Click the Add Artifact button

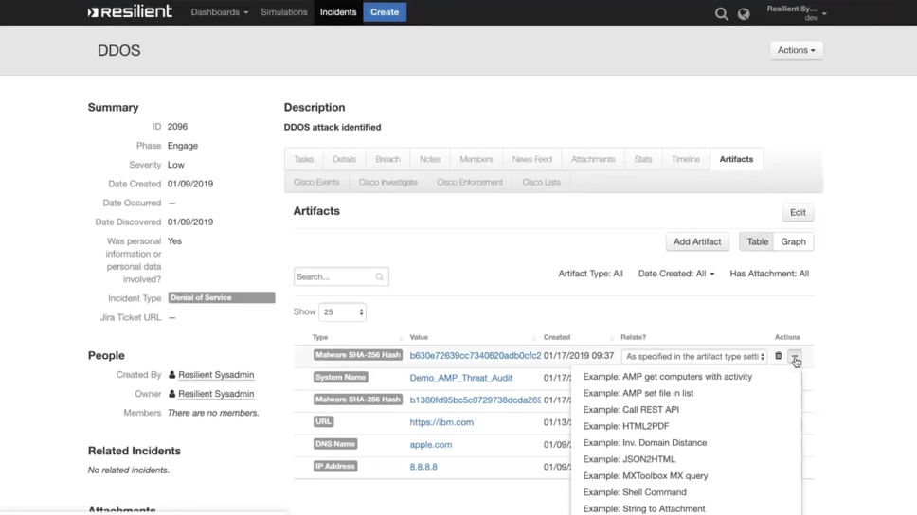[x=697, y=241]
